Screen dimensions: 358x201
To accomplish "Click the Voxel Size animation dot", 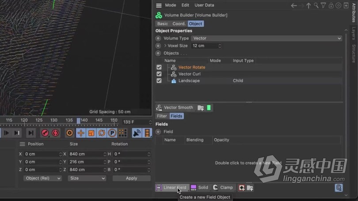I will tap(158, 46).
